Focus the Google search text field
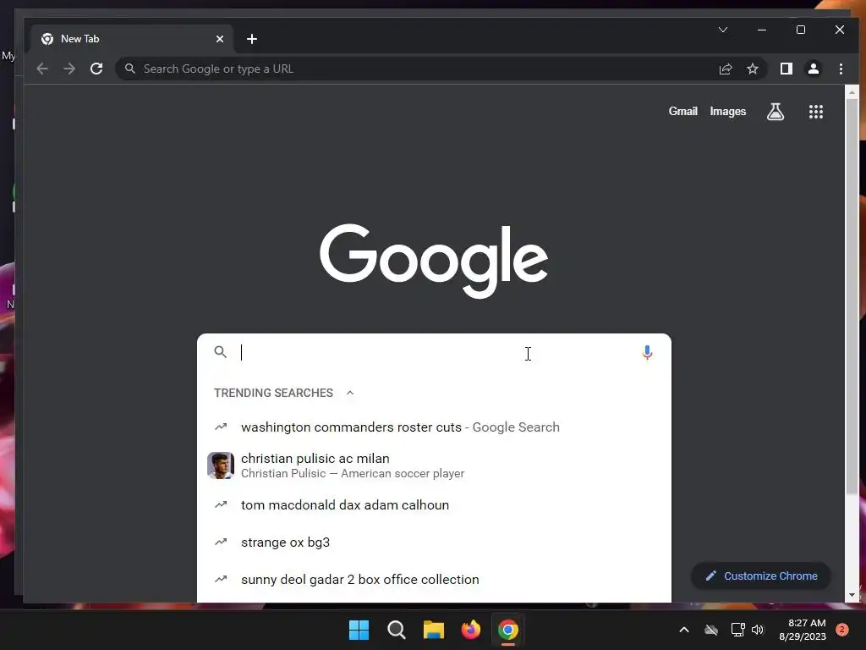Image resolution: width=866 pixels, height=650 pixels. 434,352
